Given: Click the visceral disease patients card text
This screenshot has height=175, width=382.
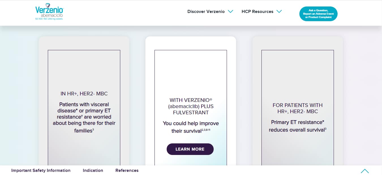Looking at the screenshot, I should (84, 117).
